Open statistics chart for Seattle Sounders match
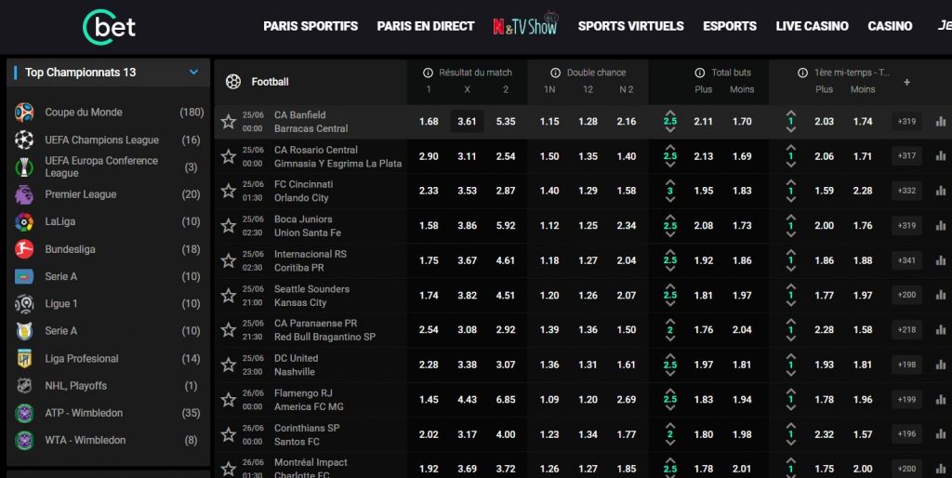This screenshot has height=478, width=952. tap(941, 295)
